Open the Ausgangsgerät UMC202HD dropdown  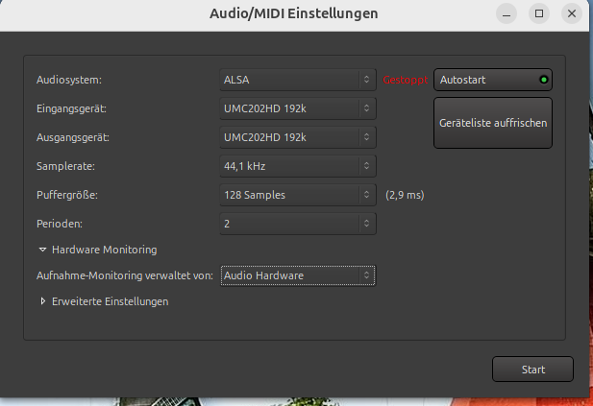pyautogui.click(x=298, y=137)
